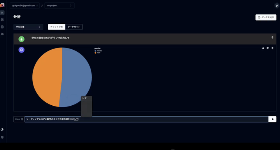Switch to the データセット tab
This screenshot has height=150, width=280.
tap(74, 27)
